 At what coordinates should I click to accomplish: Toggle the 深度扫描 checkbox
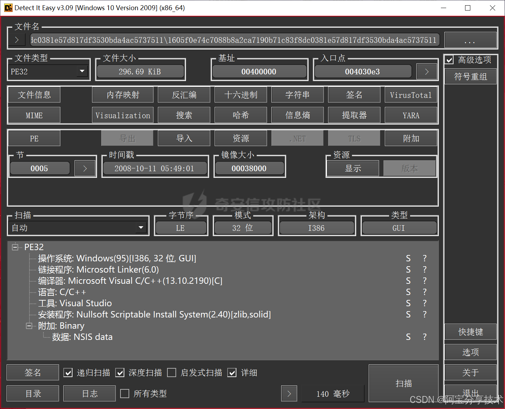[120, 373]
